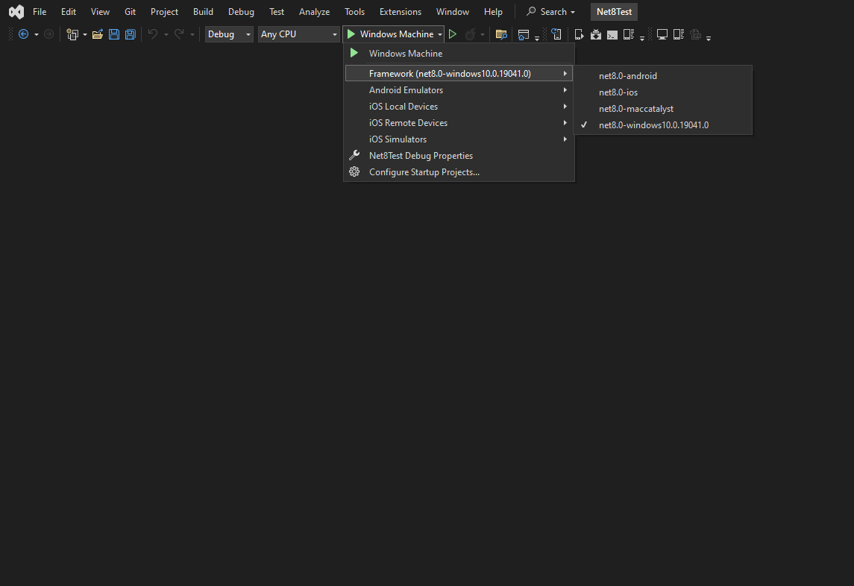Click the gear icon beside Configure Startup Projects
The width and height of the screenshot is (854, 586).
coord(354,171)
